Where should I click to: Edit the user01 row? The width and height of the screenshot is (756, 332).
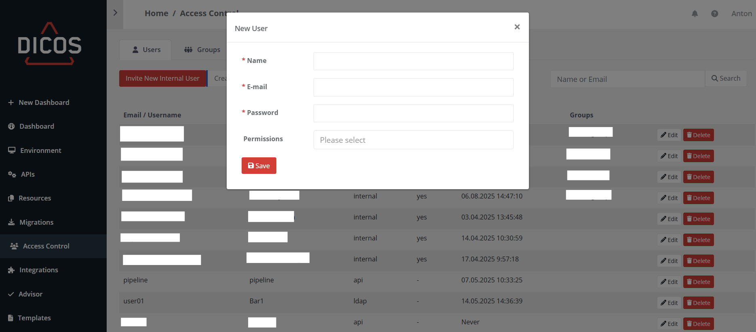(669, 303)
